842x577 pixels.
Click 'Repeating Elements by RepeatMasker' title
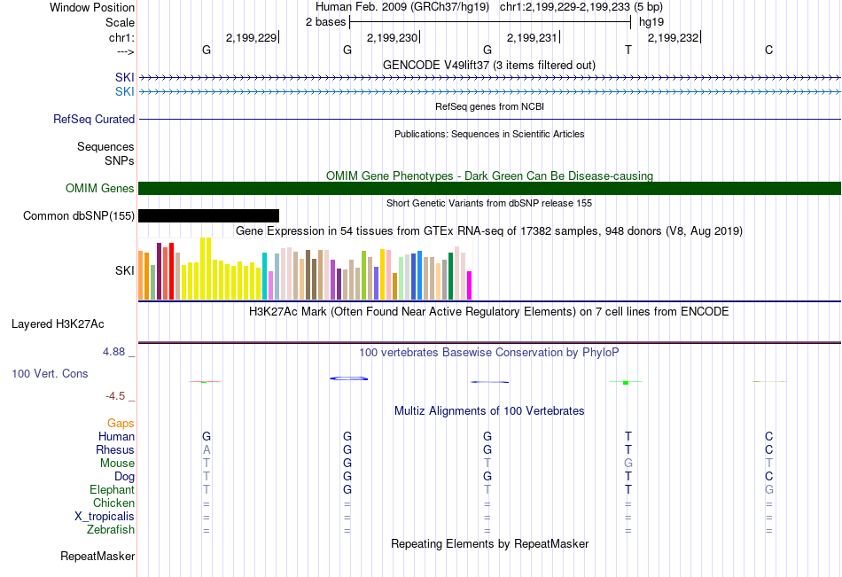[490, 543]
